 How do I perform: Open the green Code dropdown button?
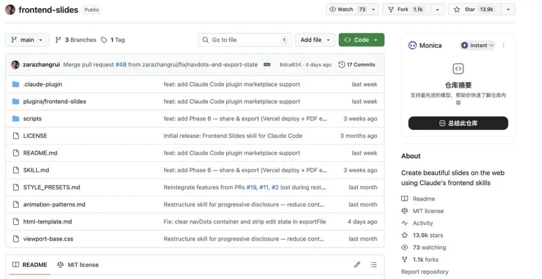click(361, 40)
